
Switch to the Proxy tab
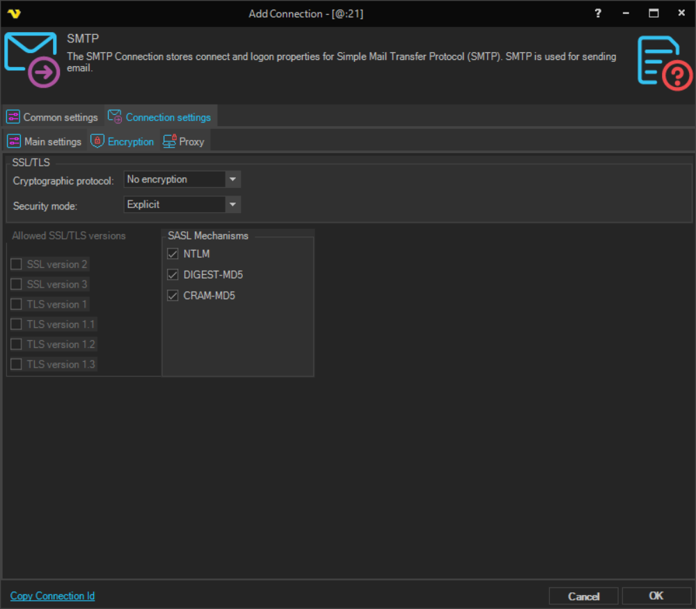(x=191, y=141)
